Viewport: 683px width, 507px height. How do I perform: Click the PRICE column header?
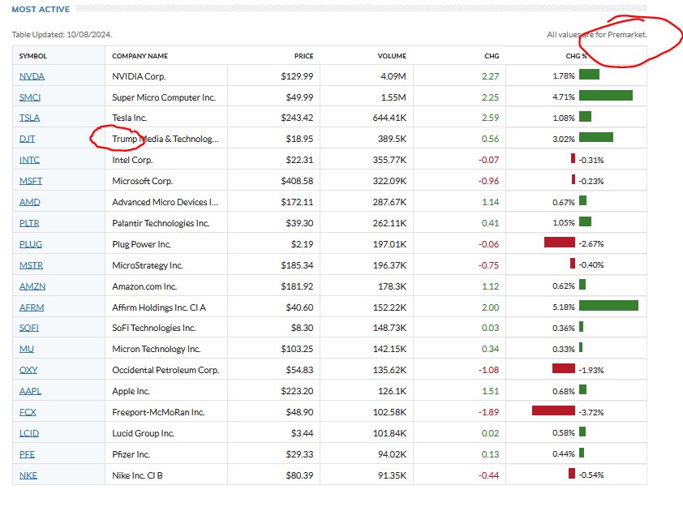303,56
